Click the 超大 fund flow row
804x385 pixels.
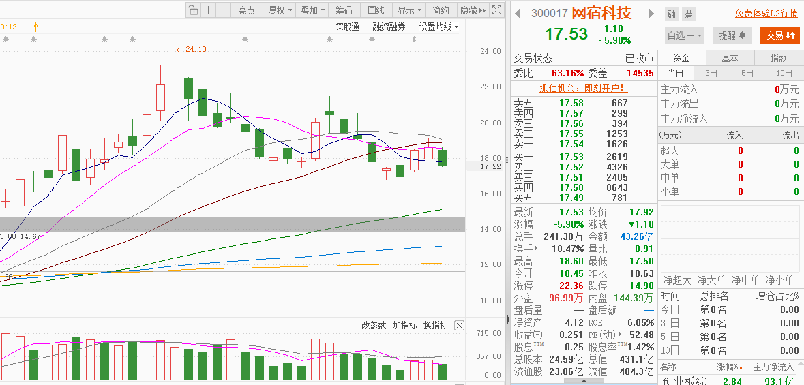click(730, 151)
